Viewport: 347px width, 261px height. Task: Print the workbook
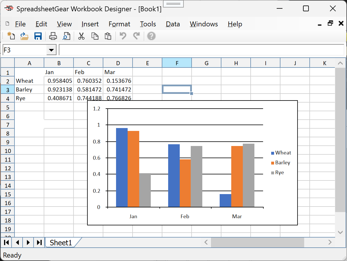click(53, 36)
